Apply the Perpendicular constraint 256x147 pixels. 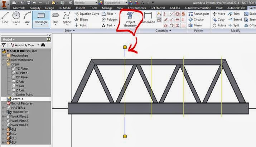click(x=172, y=20)
